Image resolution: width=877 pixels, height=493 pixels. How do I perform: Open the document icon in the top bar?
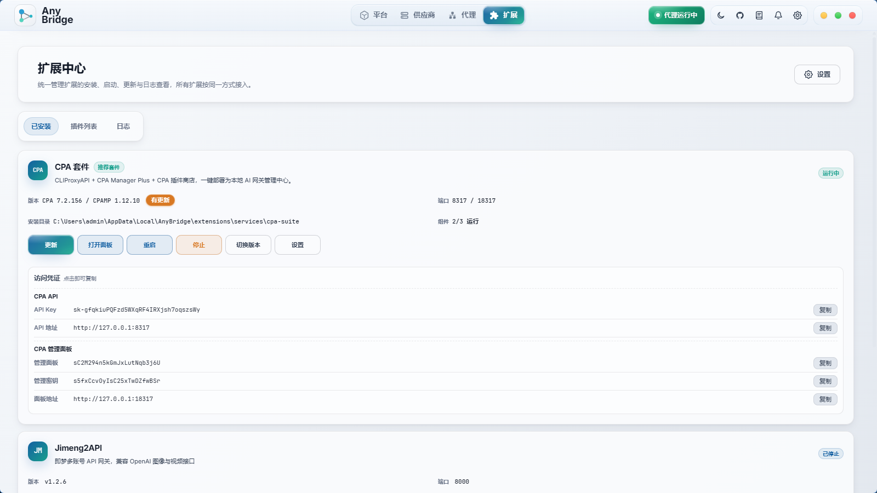point(759,15)
